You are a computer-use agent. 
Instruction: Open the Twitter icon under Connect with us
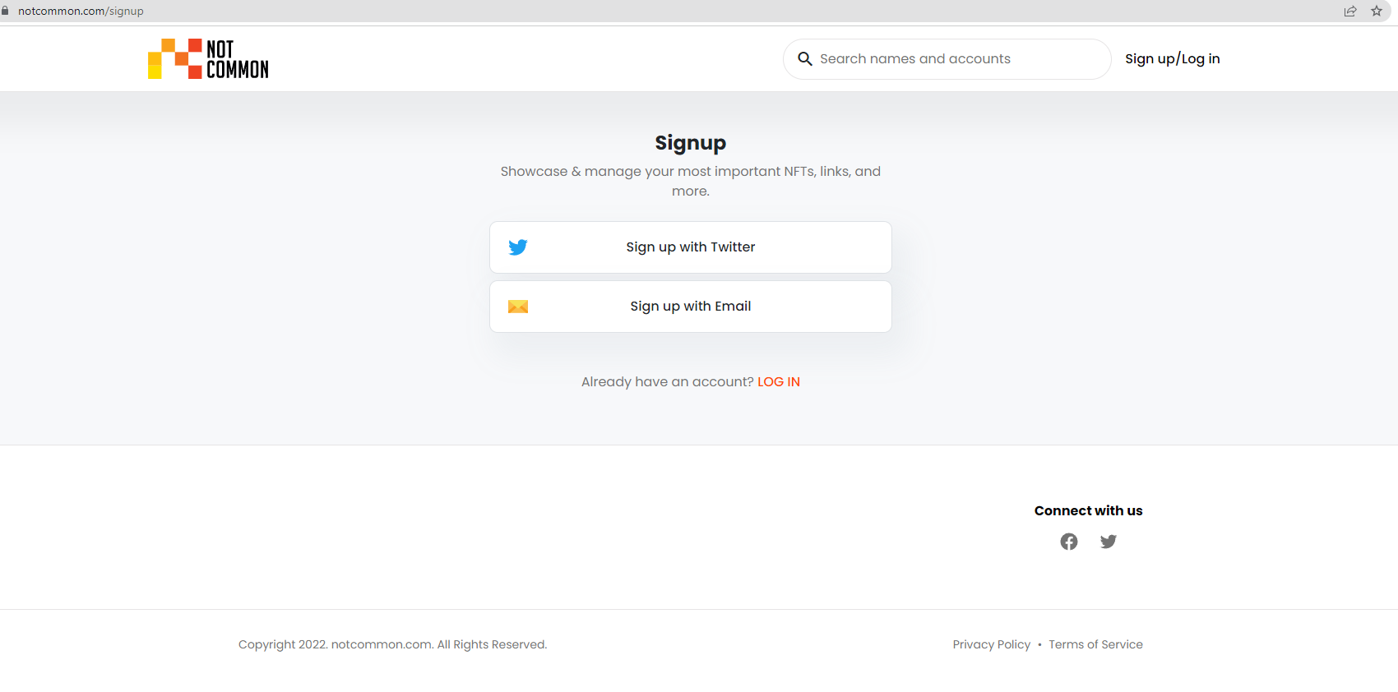coord(1109,542)
